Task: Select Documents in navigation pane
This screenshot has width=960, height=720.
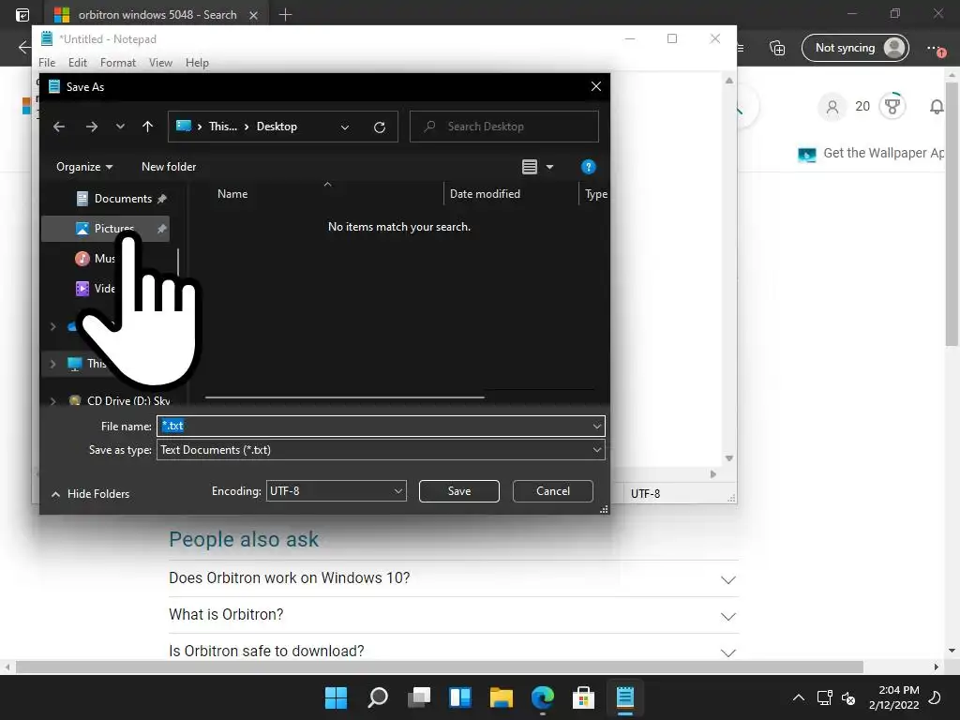Action: tap(121, 199)
